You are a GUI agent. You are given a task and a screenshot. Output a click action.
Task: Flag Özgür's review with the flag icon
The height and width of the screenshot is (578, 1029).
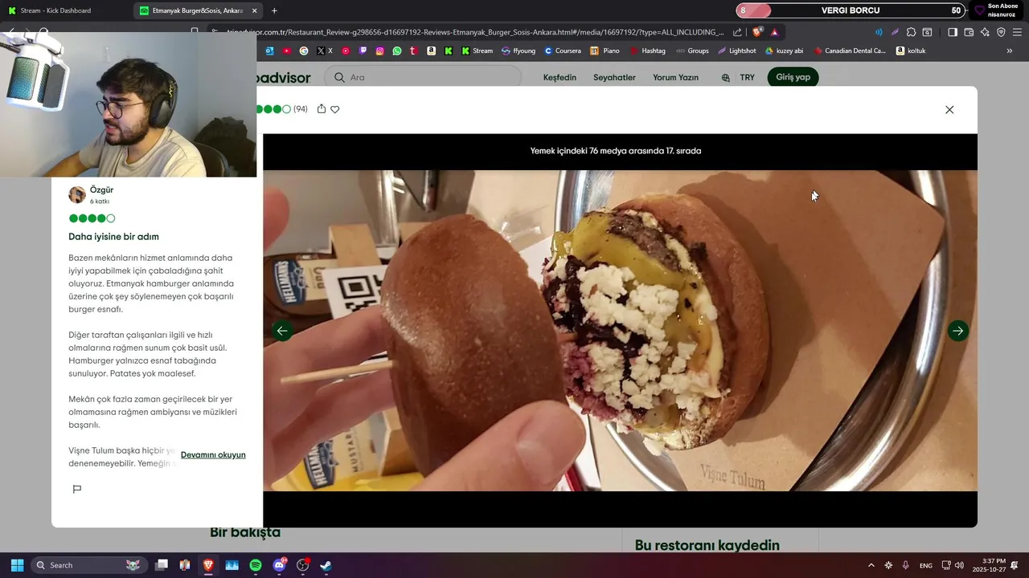pyautogui.click(x=77, y=489)
